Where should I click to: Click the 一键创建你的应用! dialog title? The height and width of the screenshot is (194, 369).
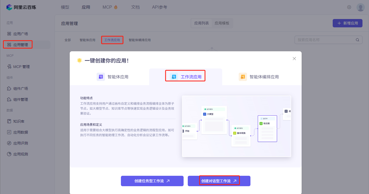pyautogui.click(x=106, y=61)
